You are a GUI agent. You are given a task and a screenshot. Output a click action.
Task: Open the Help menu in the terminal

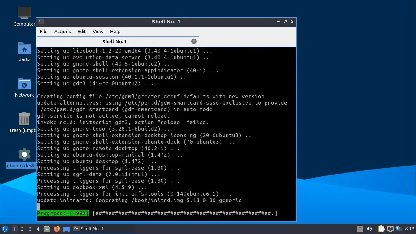pos(115,32)
